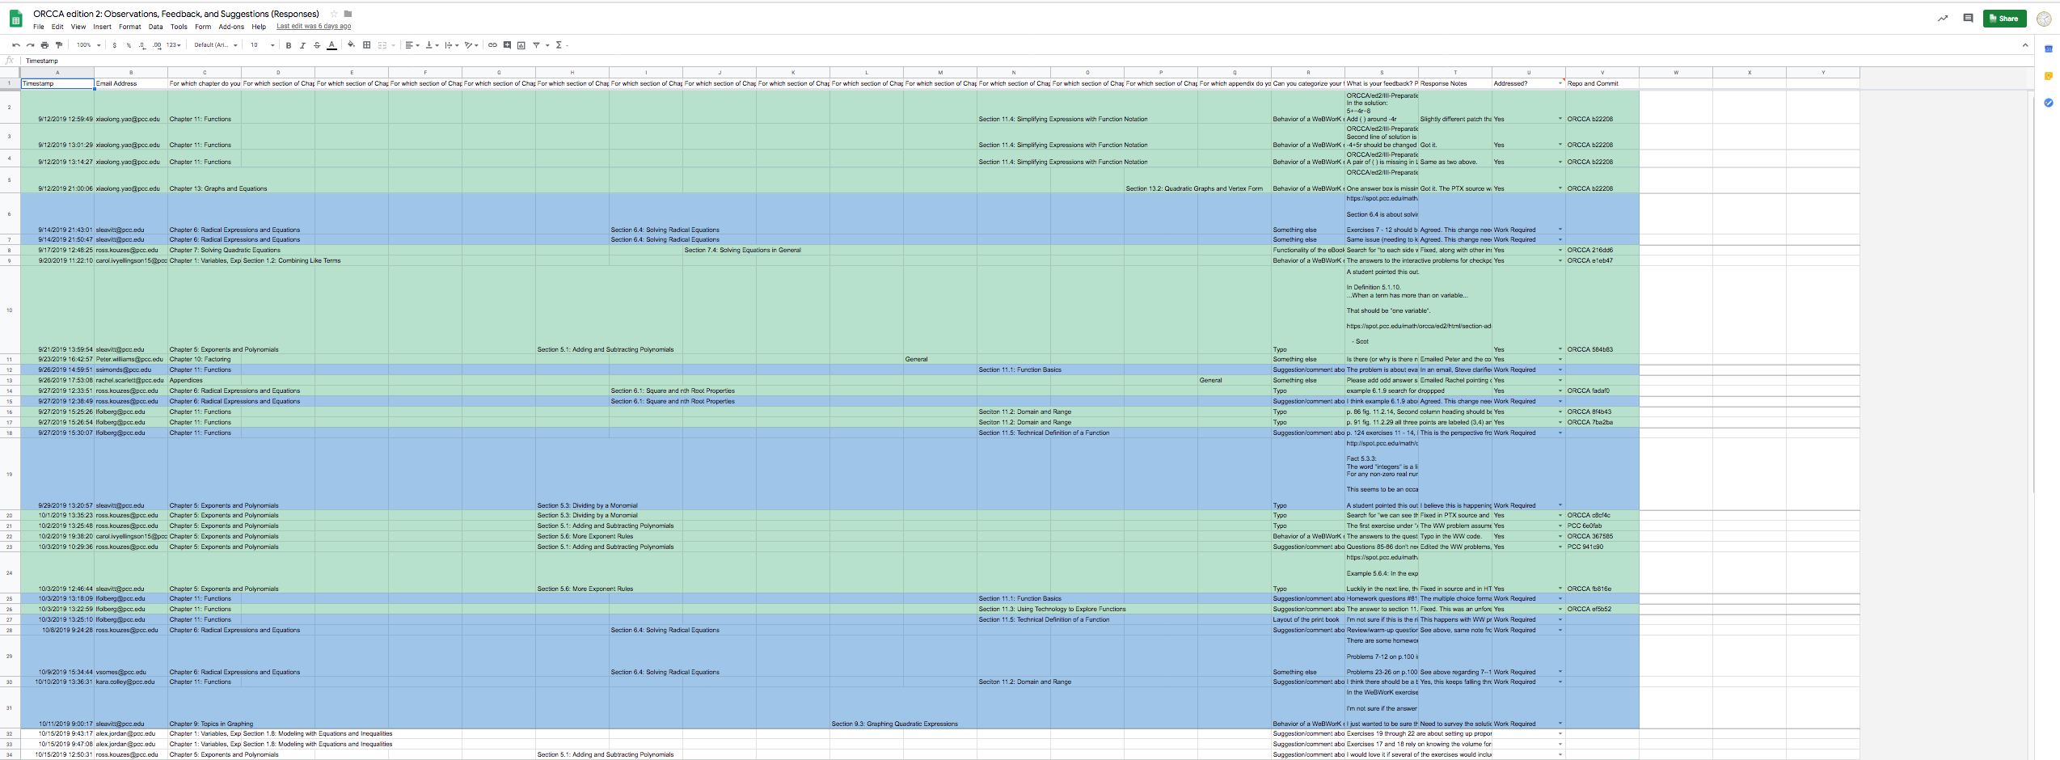Image resolution: width=2060 pixels, height=760 pixels.
Task: Open the Borders tool
Action: point(367,45)
